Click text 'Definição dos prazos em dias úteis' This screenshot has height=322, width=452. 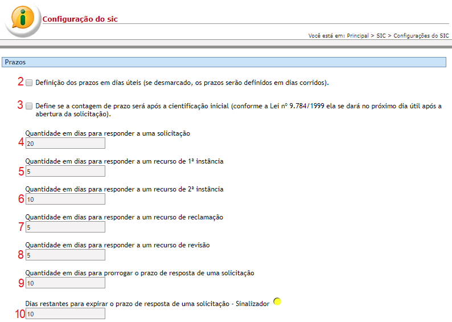tap(88, 83)
